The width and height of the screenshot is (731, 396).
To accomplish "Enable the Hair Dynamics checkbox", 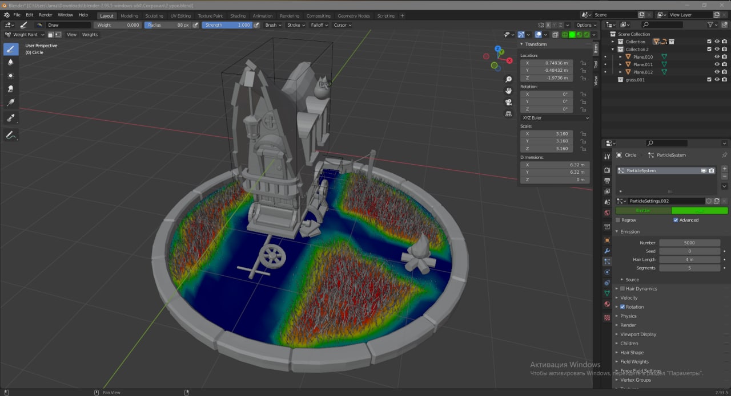I will (x=622, y=289).
